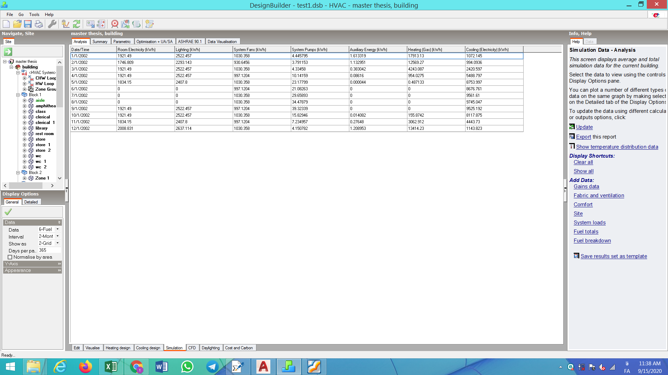Open the file with folder icon
668x375 pixels.
tap(17, 24)
